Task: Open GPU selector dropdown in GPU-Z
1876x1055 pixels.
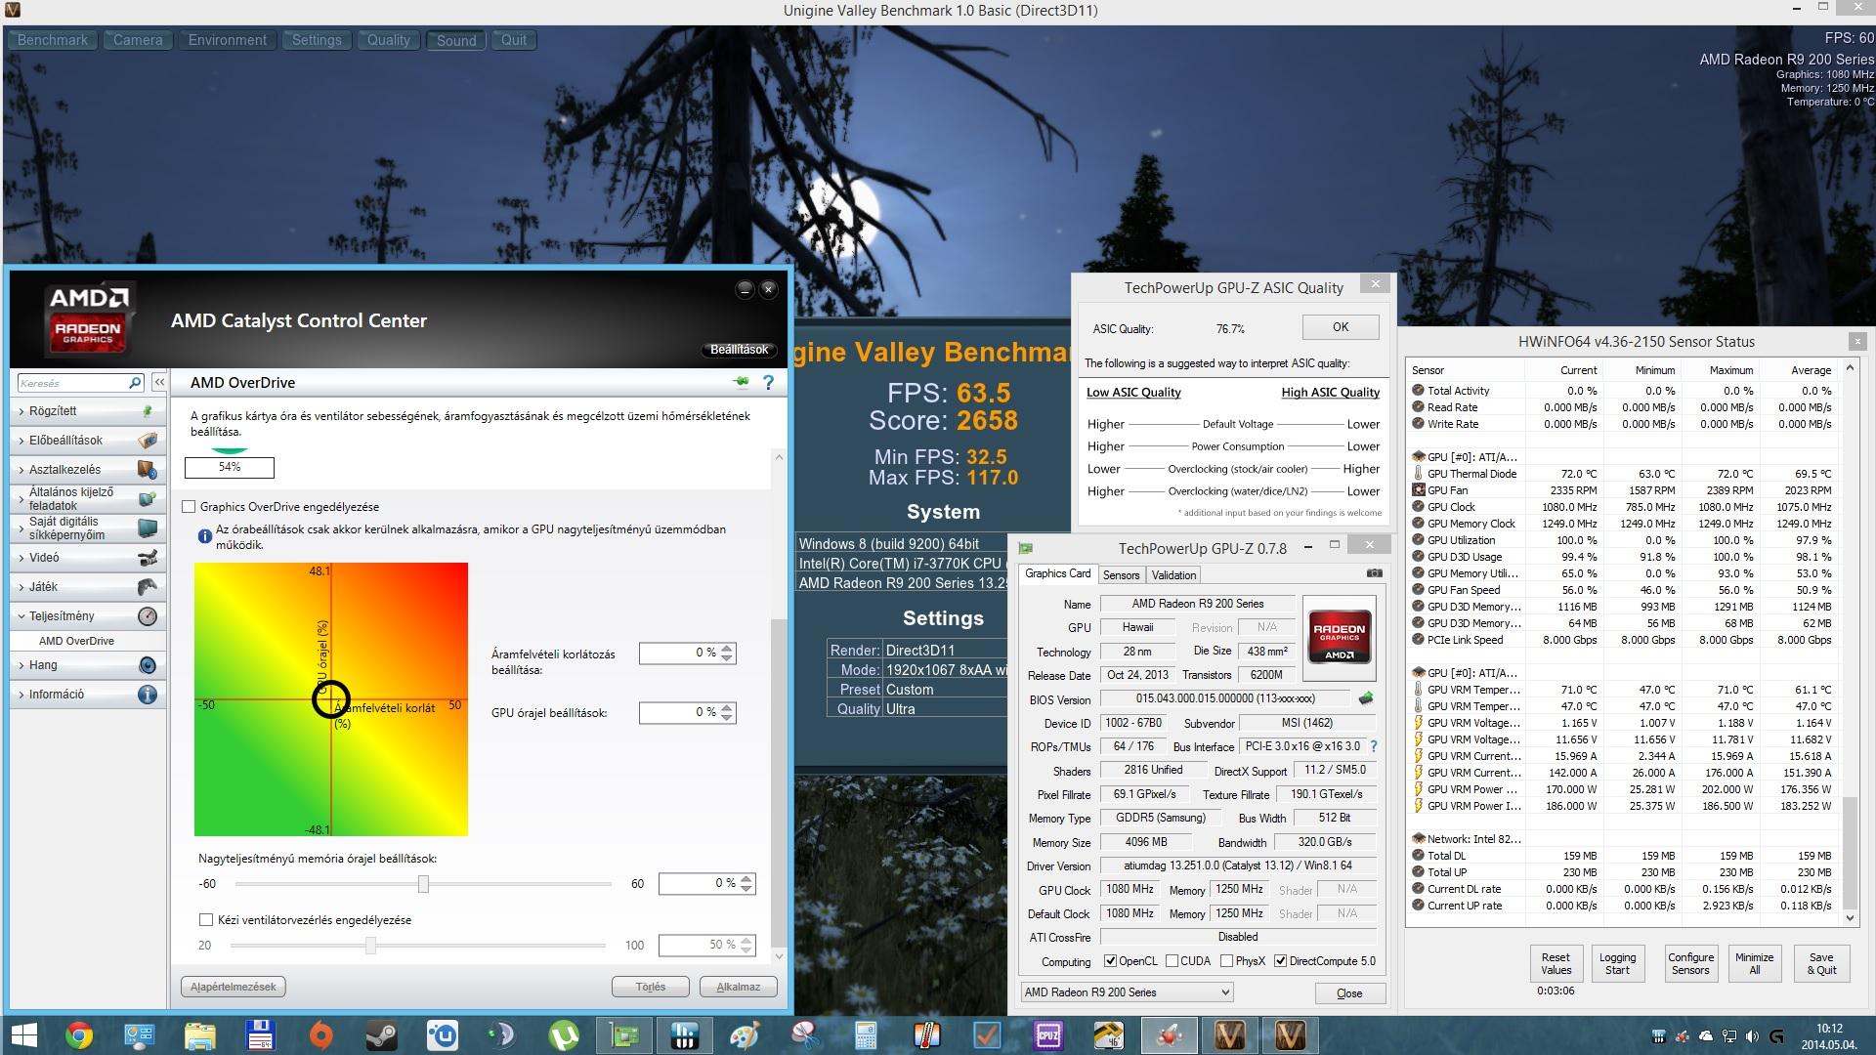Action: [1127, 992]
